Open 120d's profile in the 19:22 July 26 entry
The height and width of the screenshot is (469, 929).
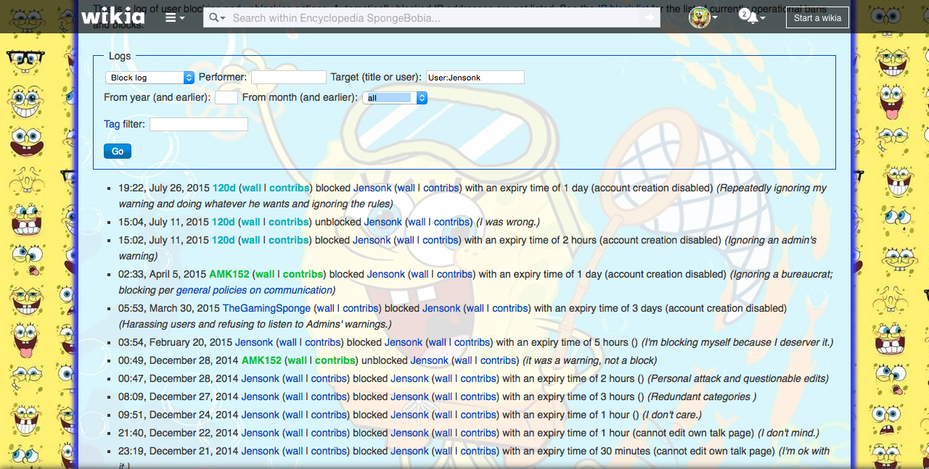[x=224, y=188]
